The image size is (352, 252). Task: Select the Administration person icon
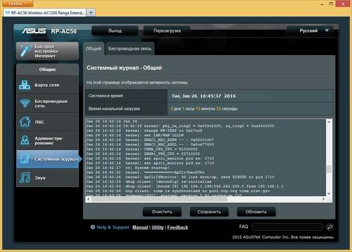[x=25, y=141]
